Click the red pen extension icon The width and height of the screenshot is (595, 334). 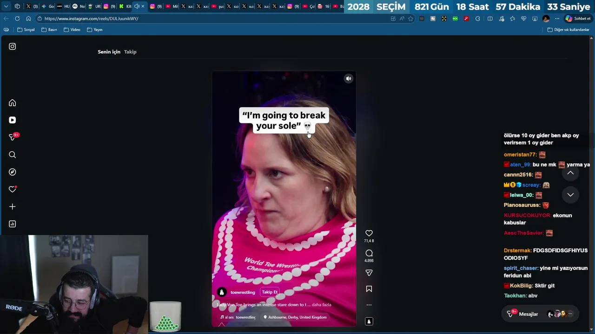point(466,19)
